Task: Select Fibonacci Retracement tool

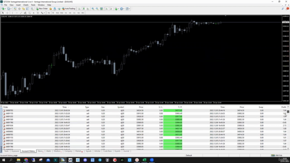Action: tap(29, 13)
